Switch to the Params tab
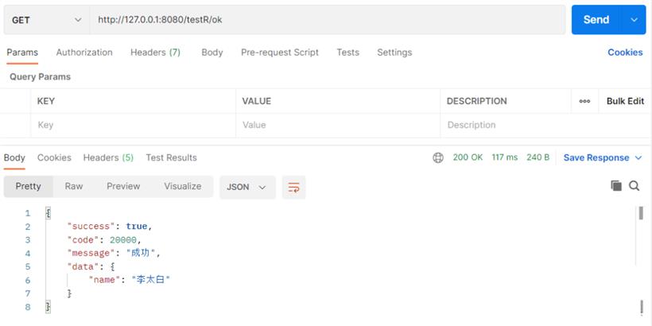 pos(22,52)
